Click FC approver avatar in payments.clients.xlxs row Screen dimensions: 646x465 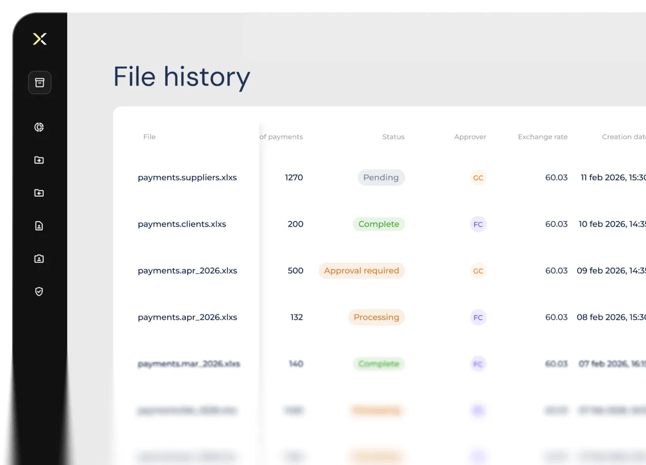[x=478, y=224]
